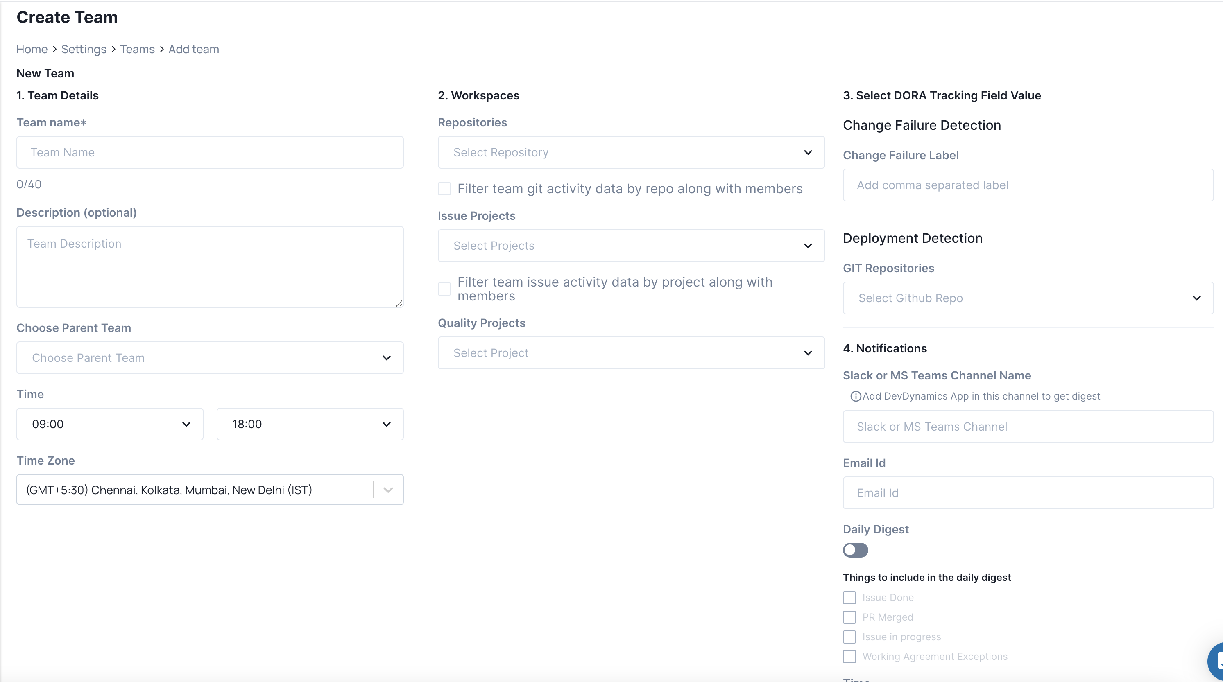Click the Select Repository chevron arrow
This screenshot has height=682, width=1223.
tap(808, 152)
